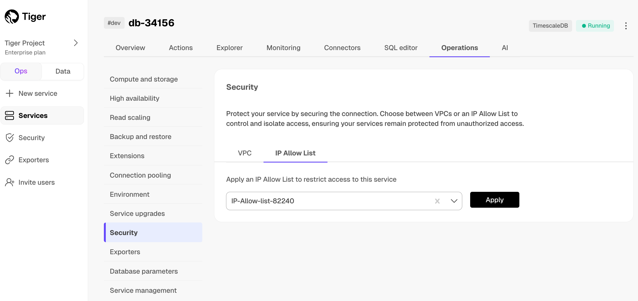Open the IP allow list dropdown arrow
The width and height of the screenshot is (638, 301).
454,201
